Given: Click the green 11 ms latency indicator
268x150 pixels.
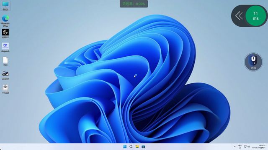Looking at the screenshot, I should [256, 16].
